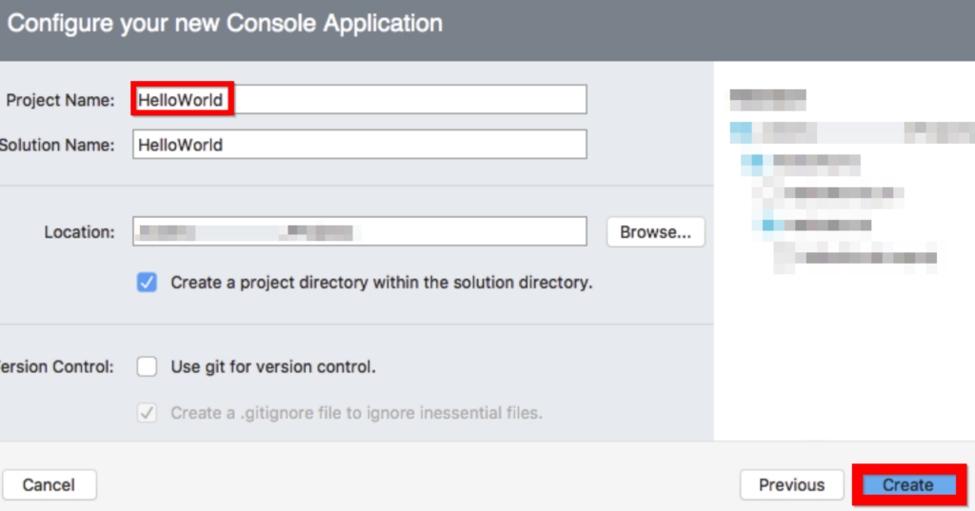This screenshot has width=975, height=511.
Task: Click the top blue icon in preview tree
Action: pyautogui.click(x=741, y=130)
